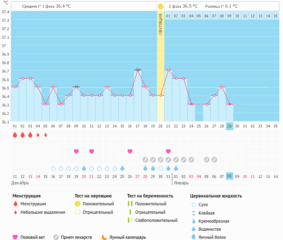Click the positive ovulation test sun icon
This screenshot has height=240, width=283.
(161, 6)
